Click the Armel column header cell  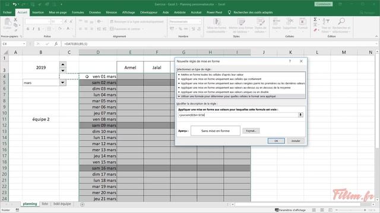tap(130, 67)
